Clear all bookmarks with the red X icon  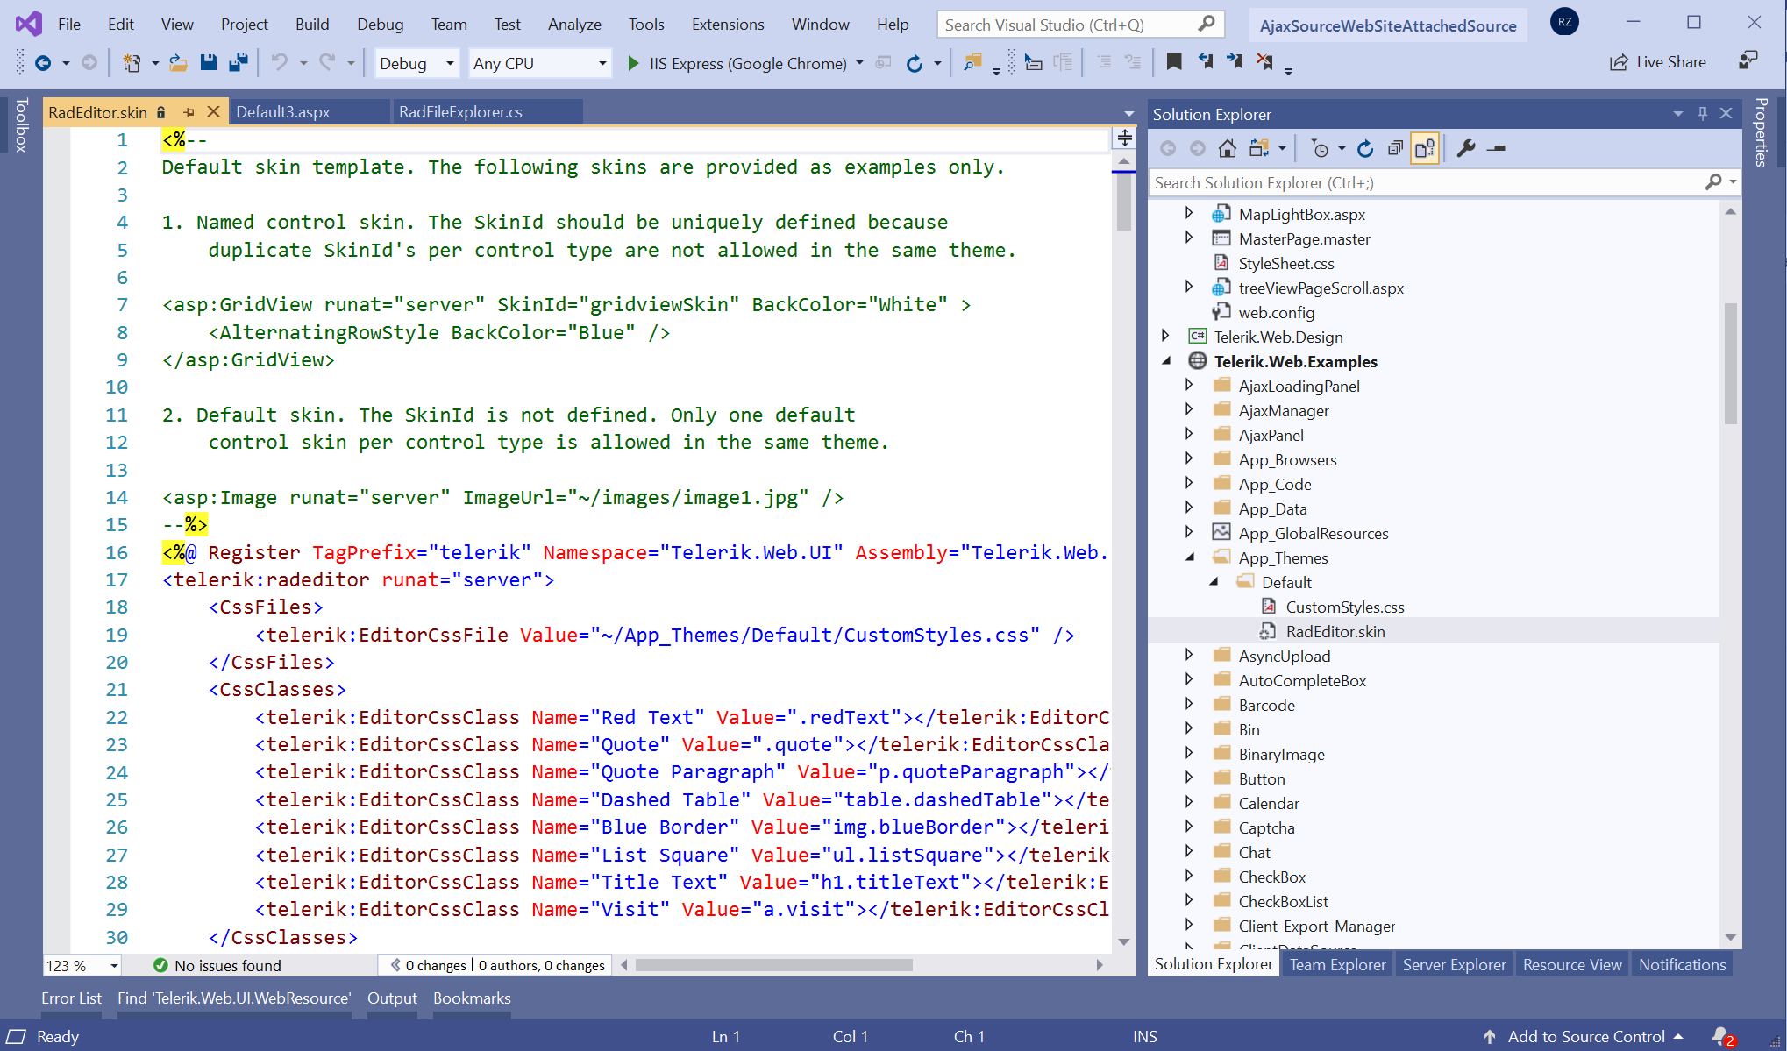1264,61
